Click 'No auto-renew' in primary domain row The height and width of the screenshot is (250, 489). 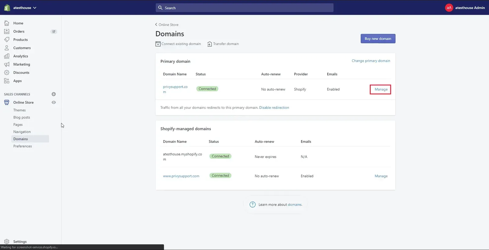(x=273, y=89)
